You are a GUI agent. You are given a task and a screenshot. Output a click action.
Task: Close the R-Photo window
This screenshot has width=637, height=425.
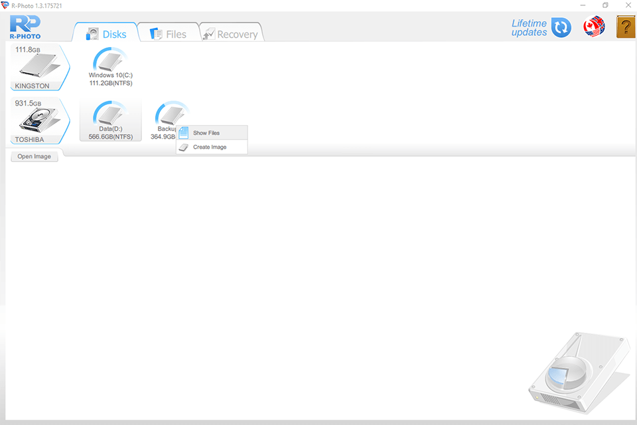(628, 5)
